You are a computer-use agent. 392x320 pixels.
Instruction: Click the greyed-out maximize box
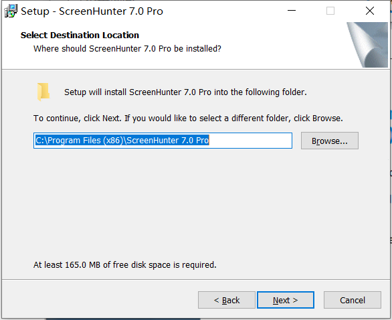click(x=330, y=11)
